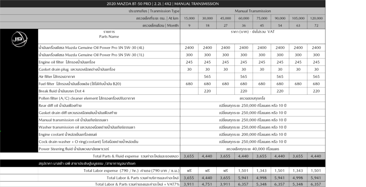Click the 30,000 km column header

point(207,18)
